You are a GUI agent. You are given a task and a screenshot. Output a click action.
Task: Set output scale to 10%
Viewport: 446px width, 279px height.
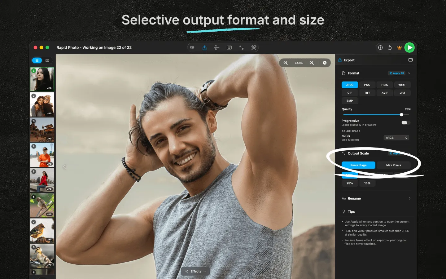point(367,183)
